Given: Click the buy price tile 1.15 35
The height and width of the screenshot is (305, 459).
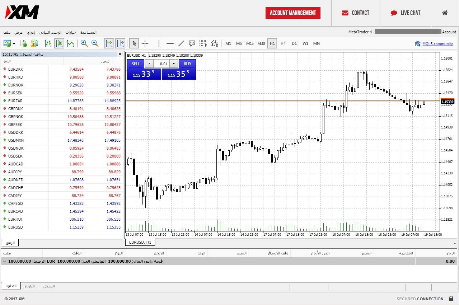Looking at the screenshot, I should 179,74.
